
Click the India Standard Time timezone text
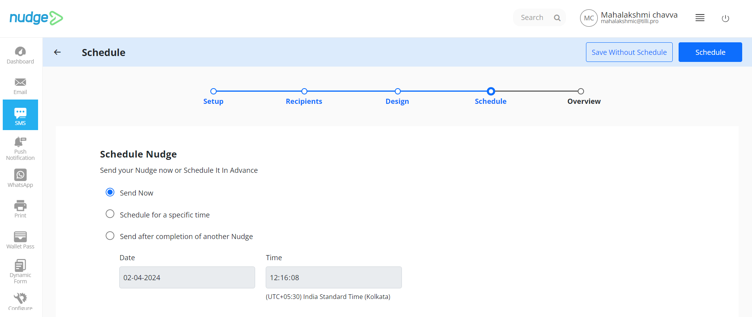pos(328,297)
